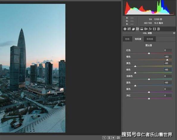The image size is (177, 140).
Task: Open the fx Effects panel
Action: click(x=150, y=29)
